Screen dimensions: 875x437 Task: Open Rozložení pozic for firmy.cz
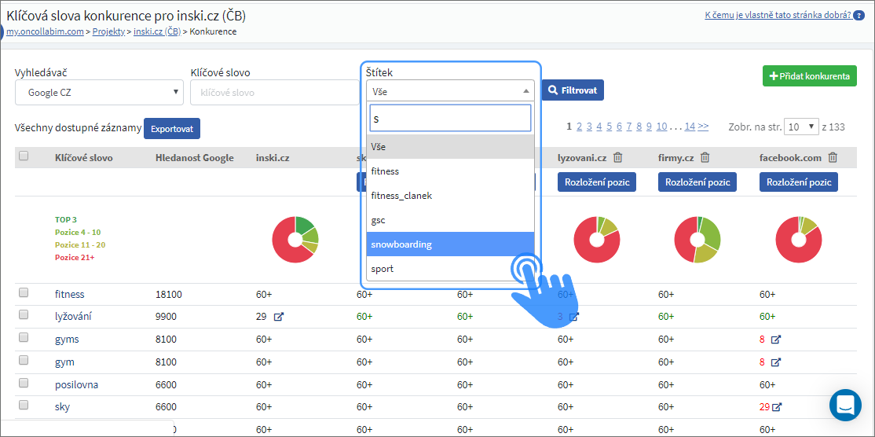tap(697, 182)
